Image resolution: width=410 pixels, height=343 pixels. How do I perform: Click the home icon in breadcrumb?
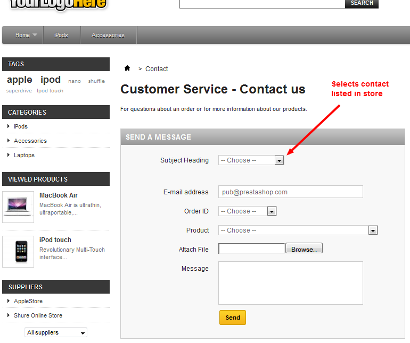pos(127,68)
